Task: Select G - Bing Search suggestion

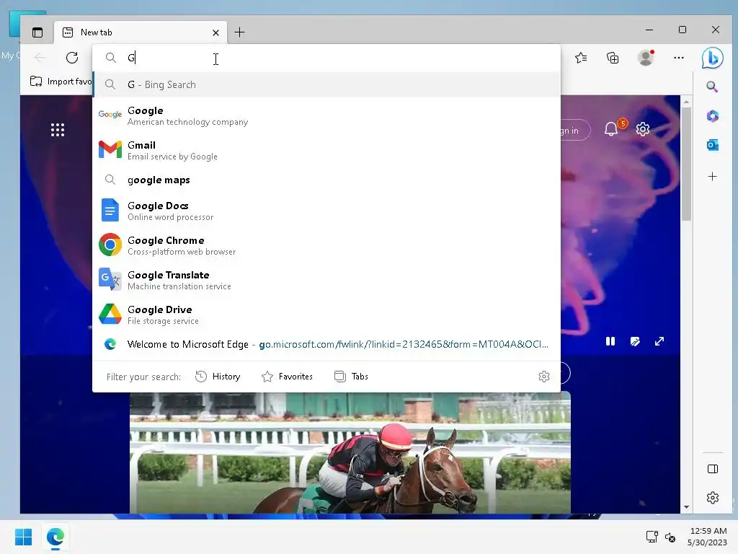Action: pyautogui.click(x=326, y=85)
